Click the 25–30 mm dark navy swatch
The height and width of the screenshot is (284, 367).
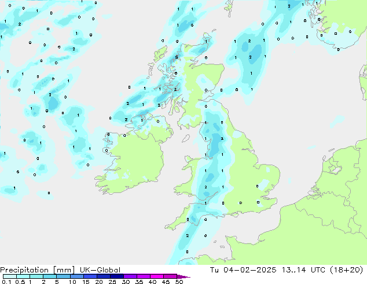(116, 276)
